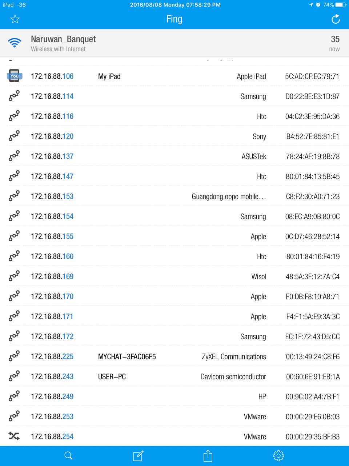Viewport: 349px width, 466px height.
Task: Tap the 'You' iPad device icon
Action: [x=14, y=76]
